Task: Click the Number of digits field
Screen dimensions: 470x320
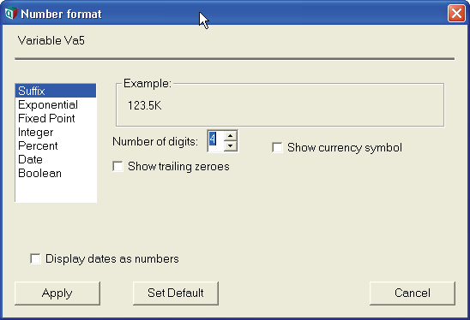Action: (216, 141)
